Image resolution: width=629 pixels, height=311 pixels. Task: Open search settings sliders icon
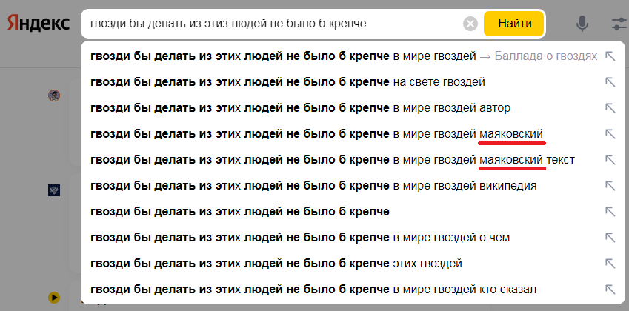pyautogui.click(x=619, y=24)
